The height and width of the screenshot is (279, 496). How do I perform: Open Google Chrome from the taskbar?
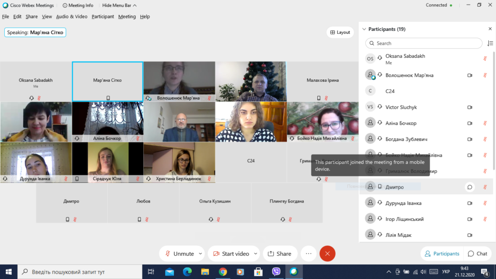pyautogui.click(x=223, y=272)
